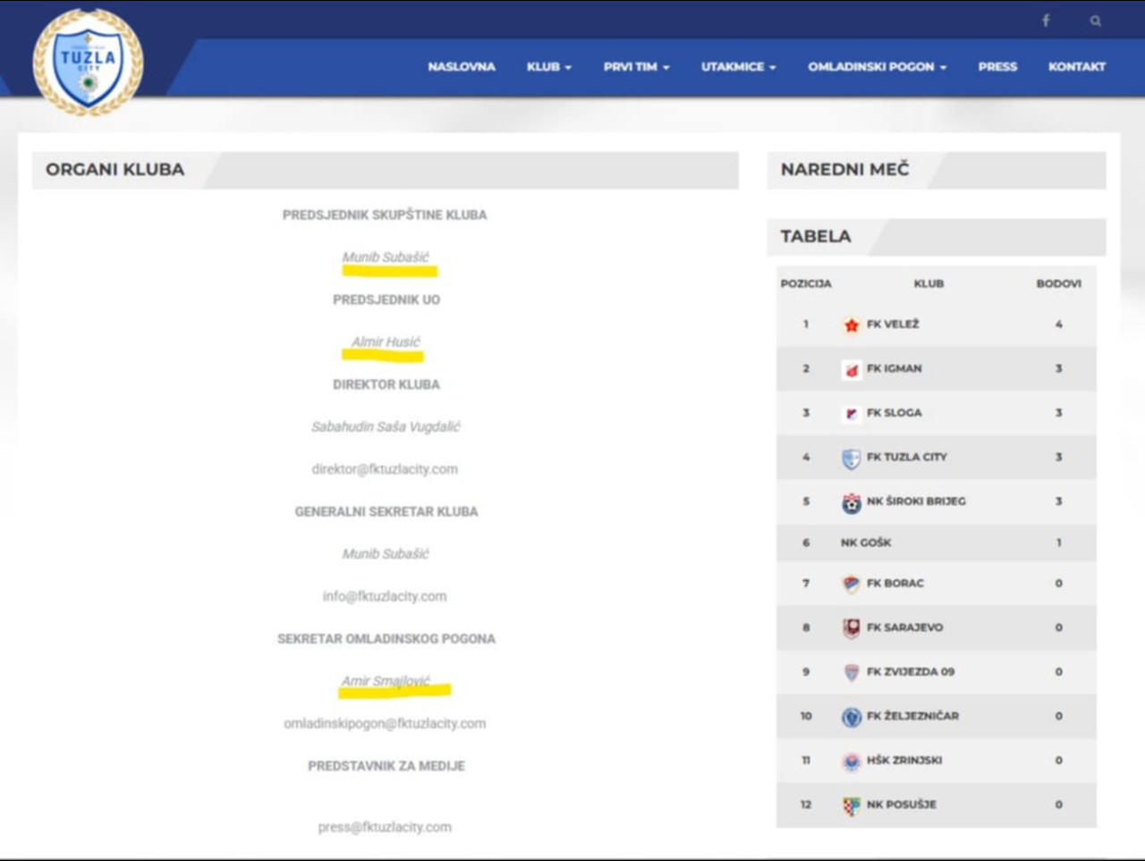
Task: Open the Kontakt menu item
Action: (x=1077, y=67)
